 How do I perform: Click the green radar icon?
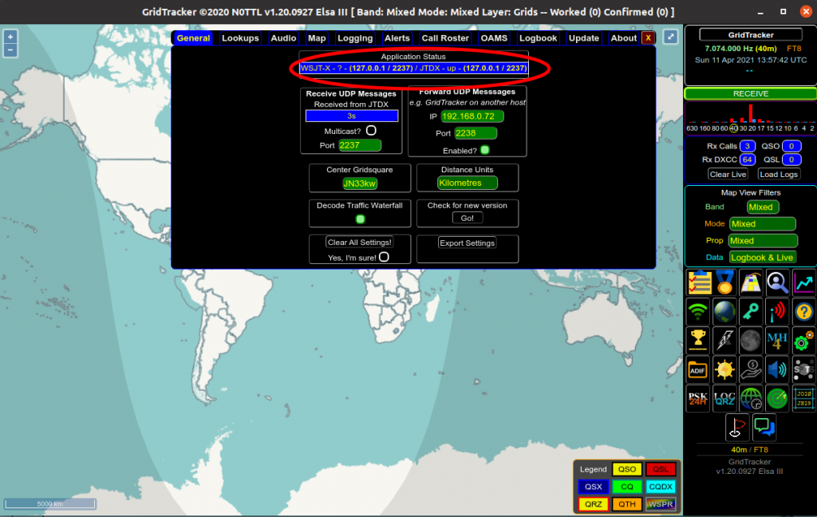click(777, 399)
